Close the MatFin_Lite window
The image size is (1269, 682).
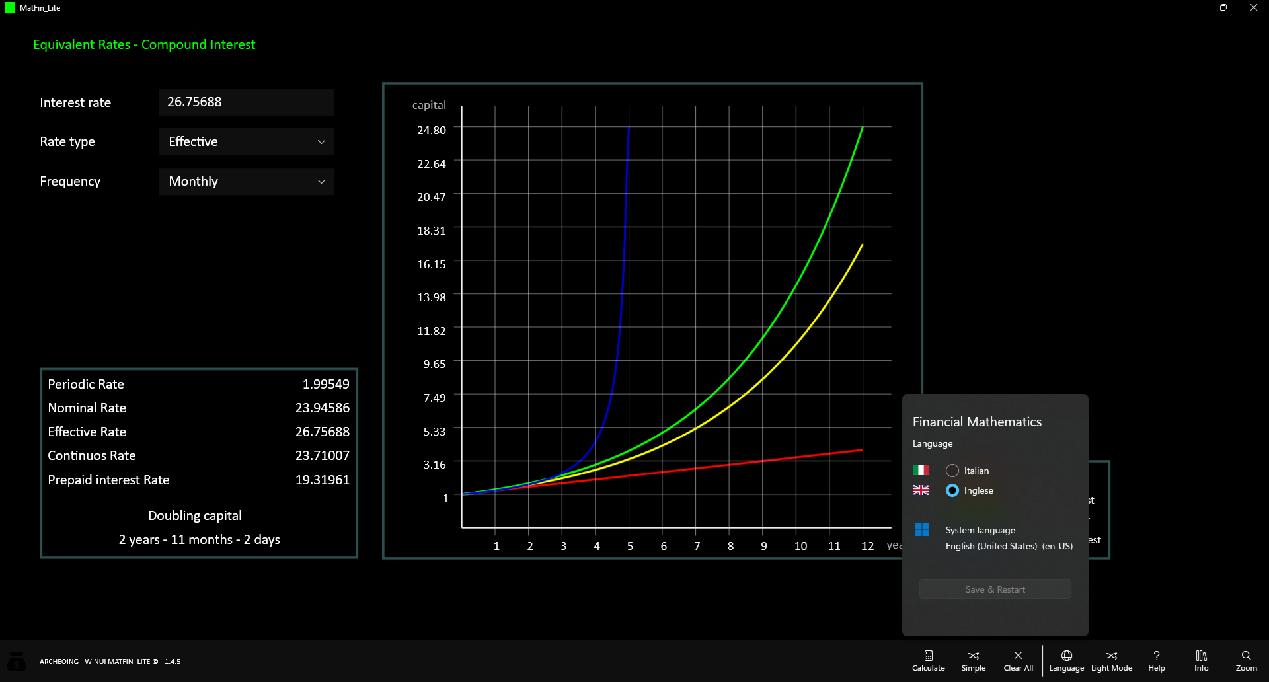[1254, 7]
